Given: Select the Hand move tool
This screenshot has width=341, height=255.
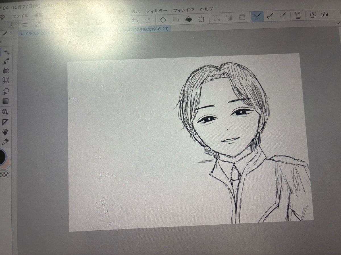Looking at the screenshot, I should pyautogui.click(x=5, y=132).
